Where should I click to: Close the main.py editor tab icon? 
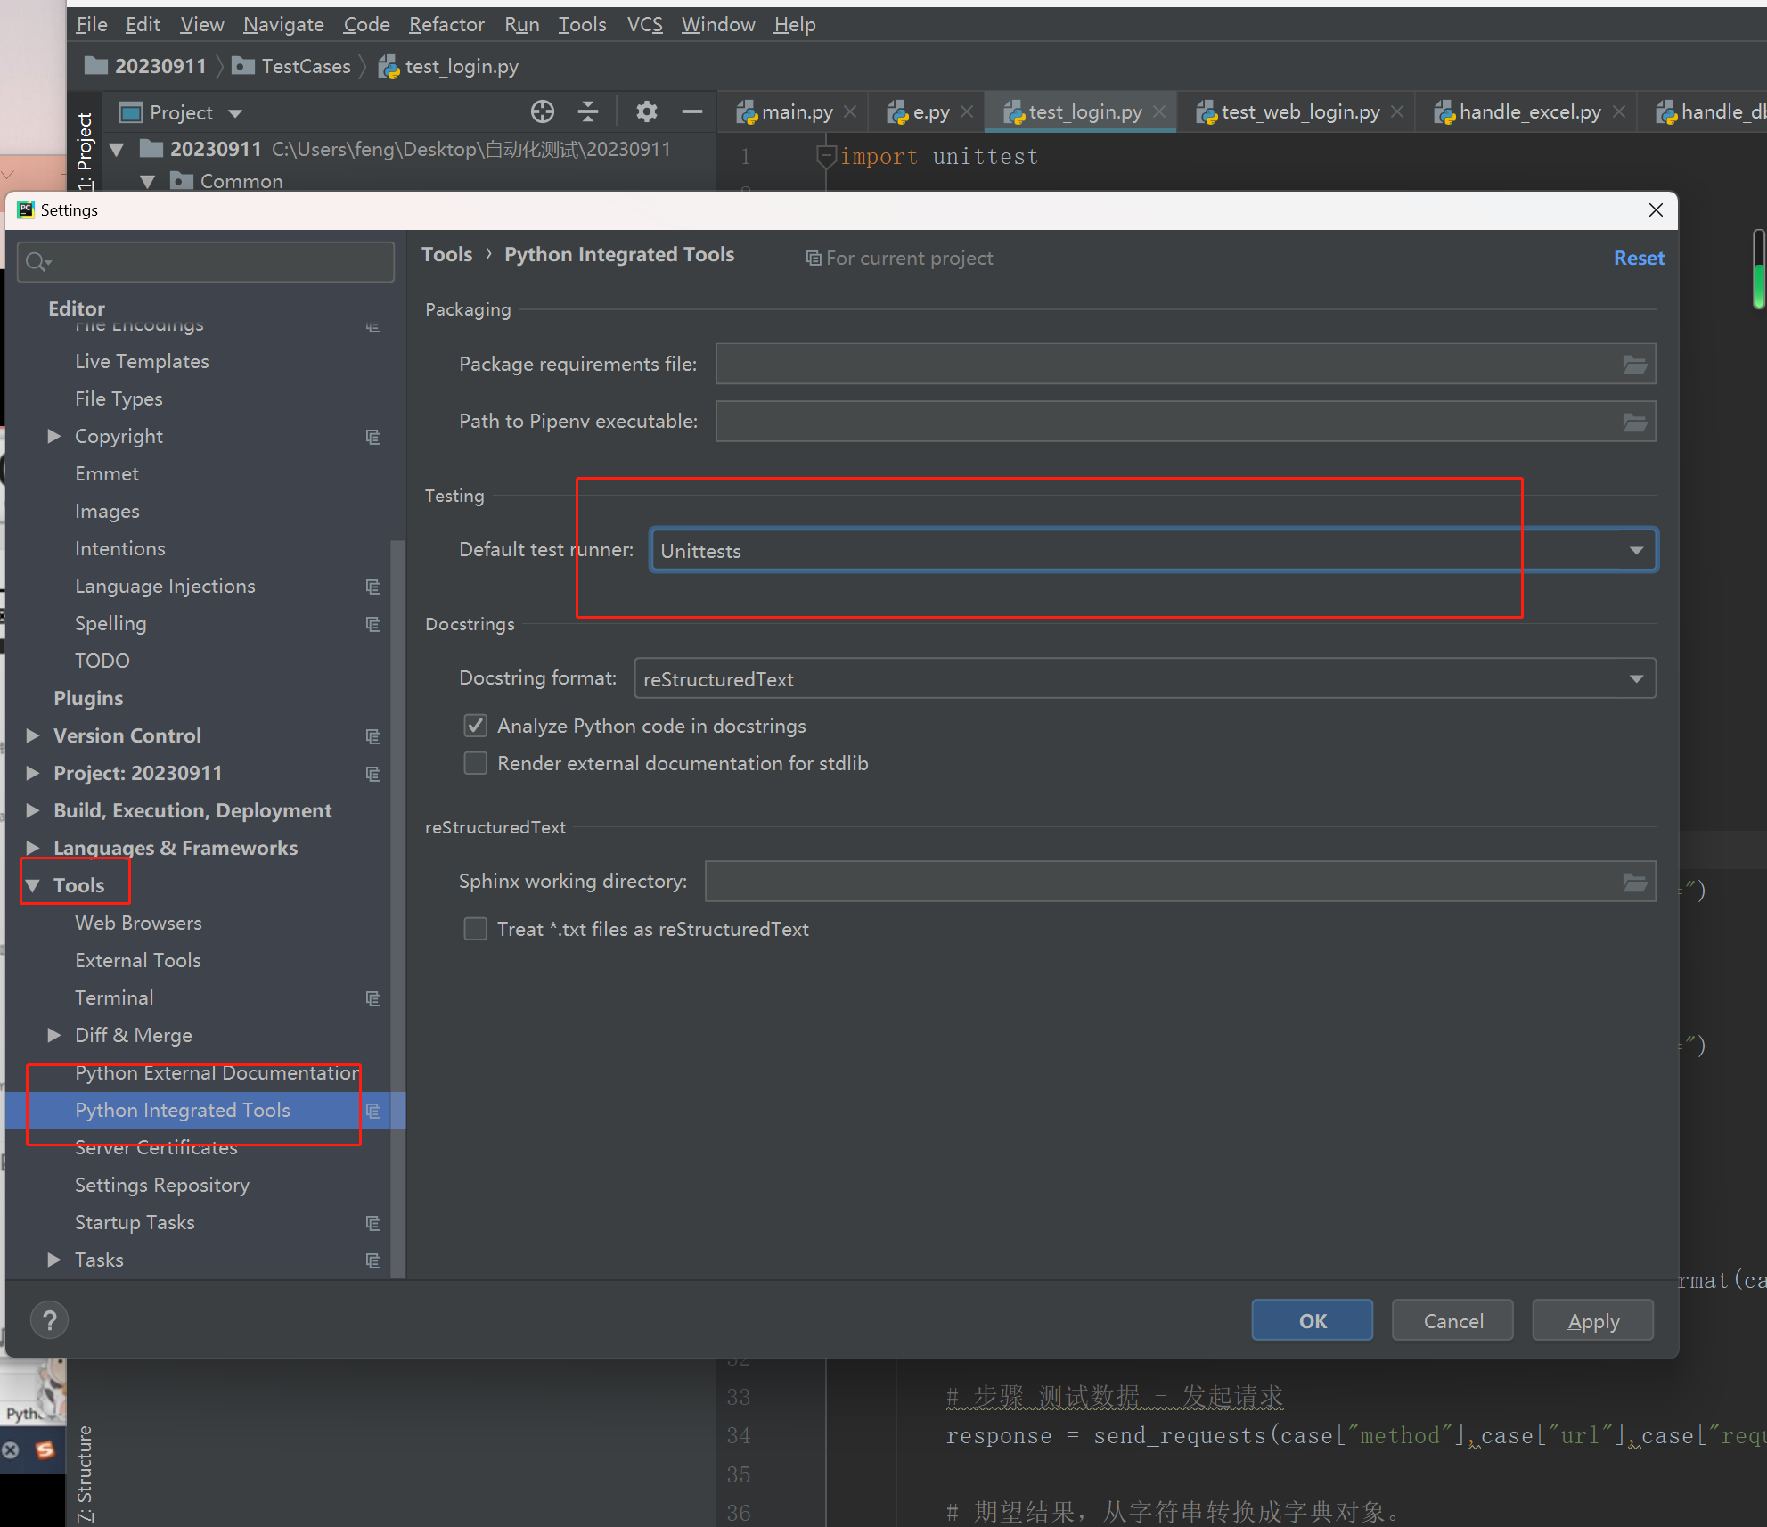[x=850, y=111]
